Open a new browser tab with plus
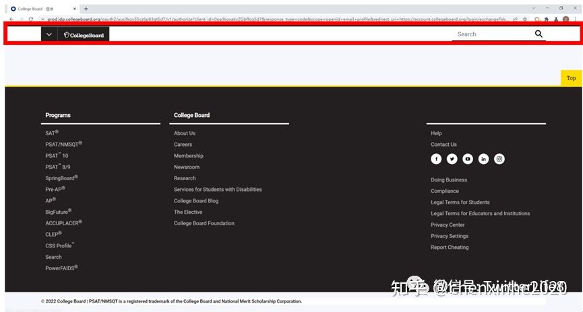Image resolution: width=583 pixels, height=312 pixels. click(x=86, y=9)
